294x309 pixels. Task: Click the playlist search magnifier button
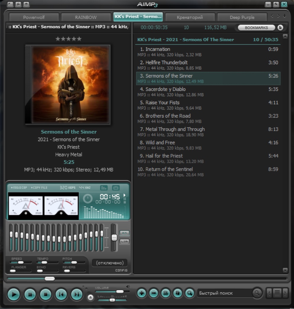pos(190,293)
